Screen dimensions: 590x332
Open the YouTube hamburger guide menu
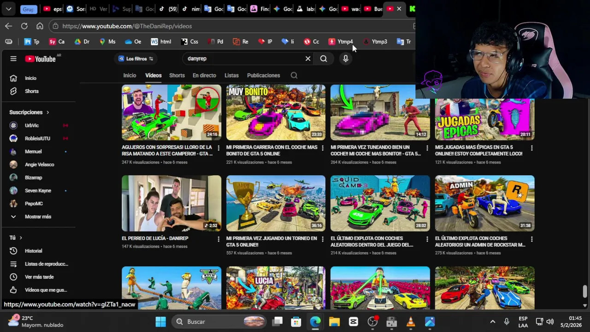click(x=13, y=59)
